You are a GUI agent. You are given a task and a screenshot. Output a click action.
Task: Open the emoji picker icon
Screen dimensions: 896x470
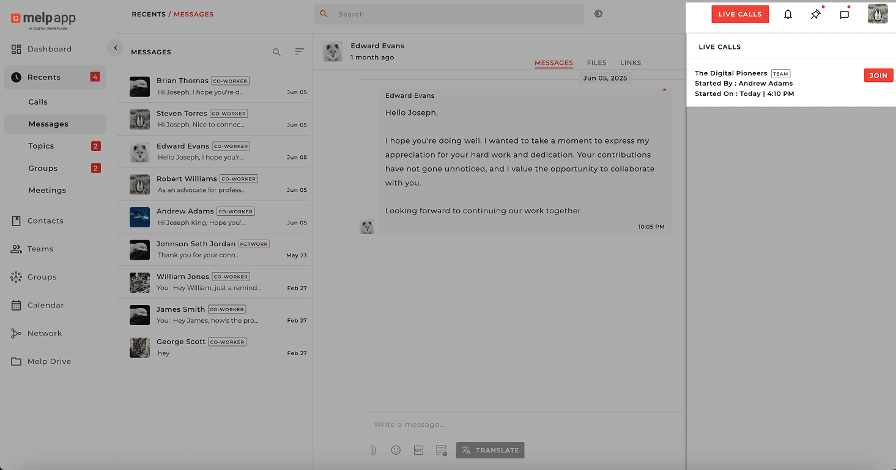(x=396, y=450)
